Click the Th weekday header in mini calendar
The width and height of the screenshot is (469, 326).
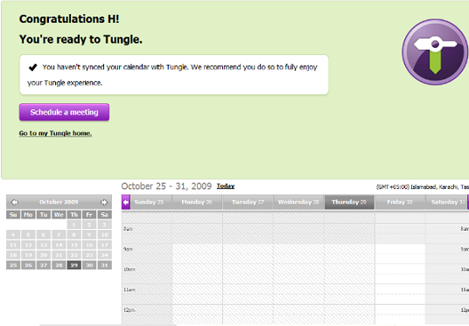click(74, 214)
